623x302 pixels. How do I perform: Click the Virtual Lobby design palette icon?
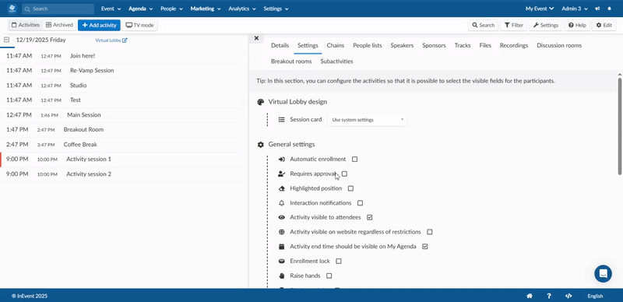coord(261,102)
